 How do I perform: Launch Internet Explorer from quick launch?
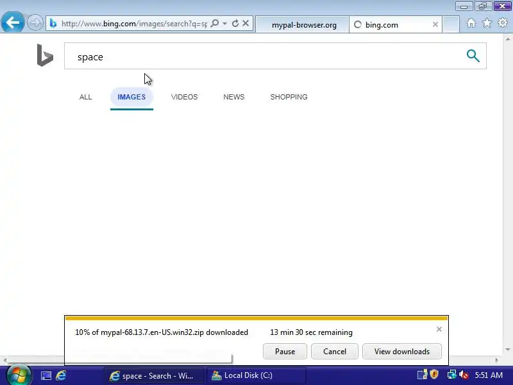[x=61, y=375]
